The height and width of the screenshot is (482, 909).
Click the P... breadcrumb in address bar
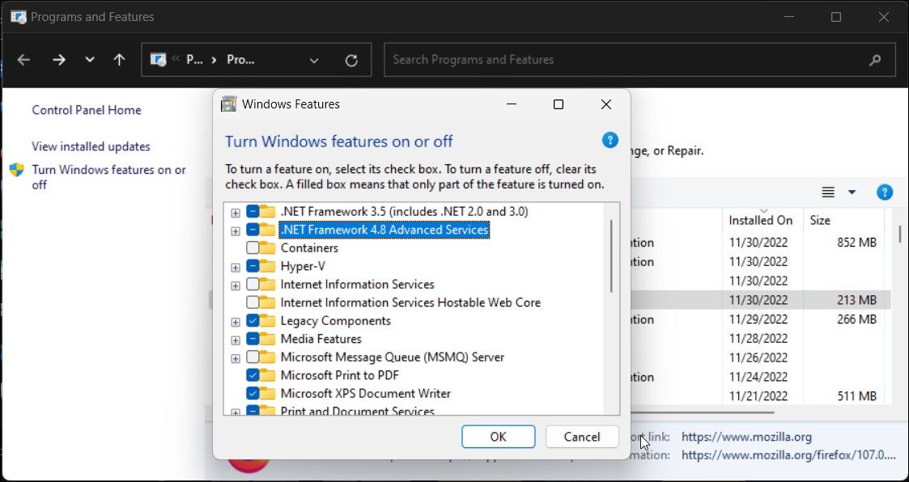pyautogui.click(x=194, y=60)
